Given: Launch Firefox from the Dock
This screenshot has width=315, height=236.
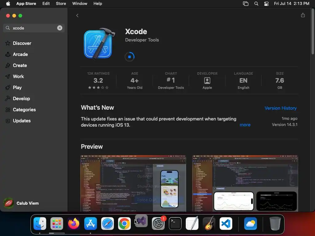Looking at the screenshot, I should point(74,223).
